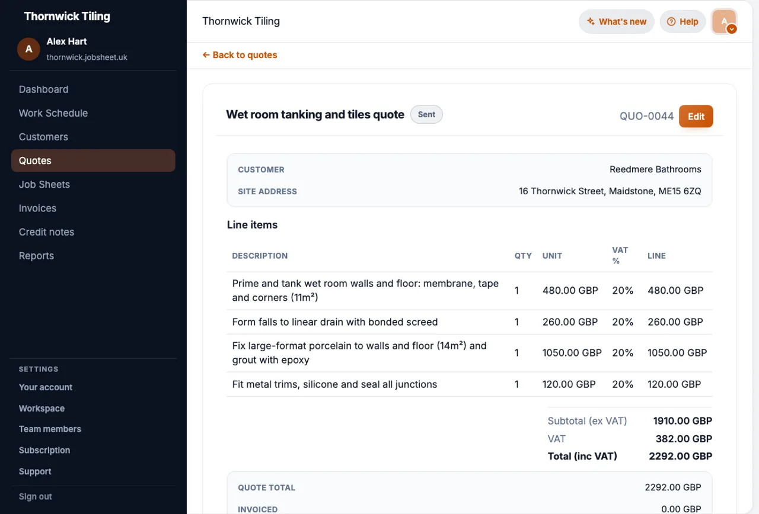This screenshot has width=759, height=514.
Task: Edit quote QUO-0044
Action: coord(696,116)
